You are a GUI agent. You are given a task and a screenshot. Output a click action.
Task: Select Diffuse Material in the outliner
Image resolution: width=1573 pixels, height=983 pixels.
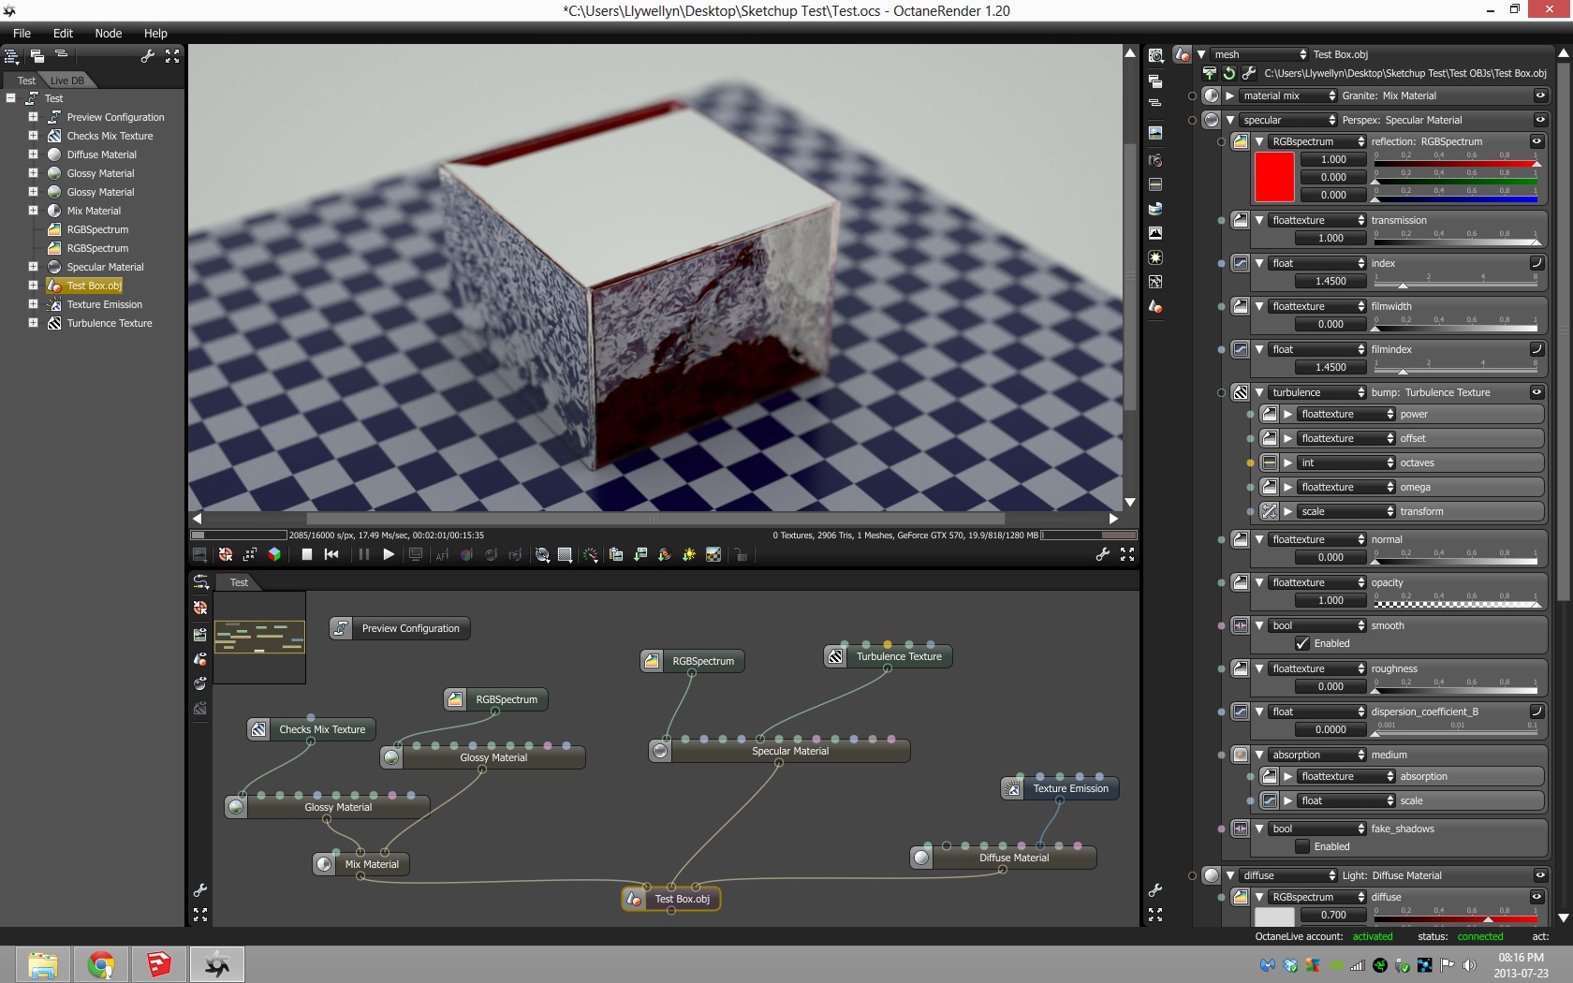[101, 154]
